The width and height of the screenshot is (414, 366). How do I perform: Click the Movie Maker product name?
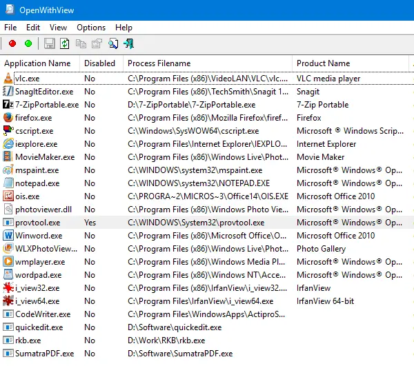[x=321, y=157]
